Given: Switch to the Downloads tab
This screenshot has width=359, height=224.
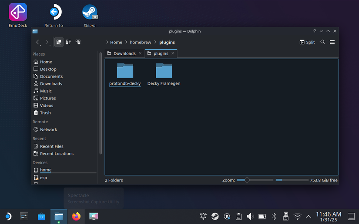Looking at the screenshot, I should click(124, 53).
